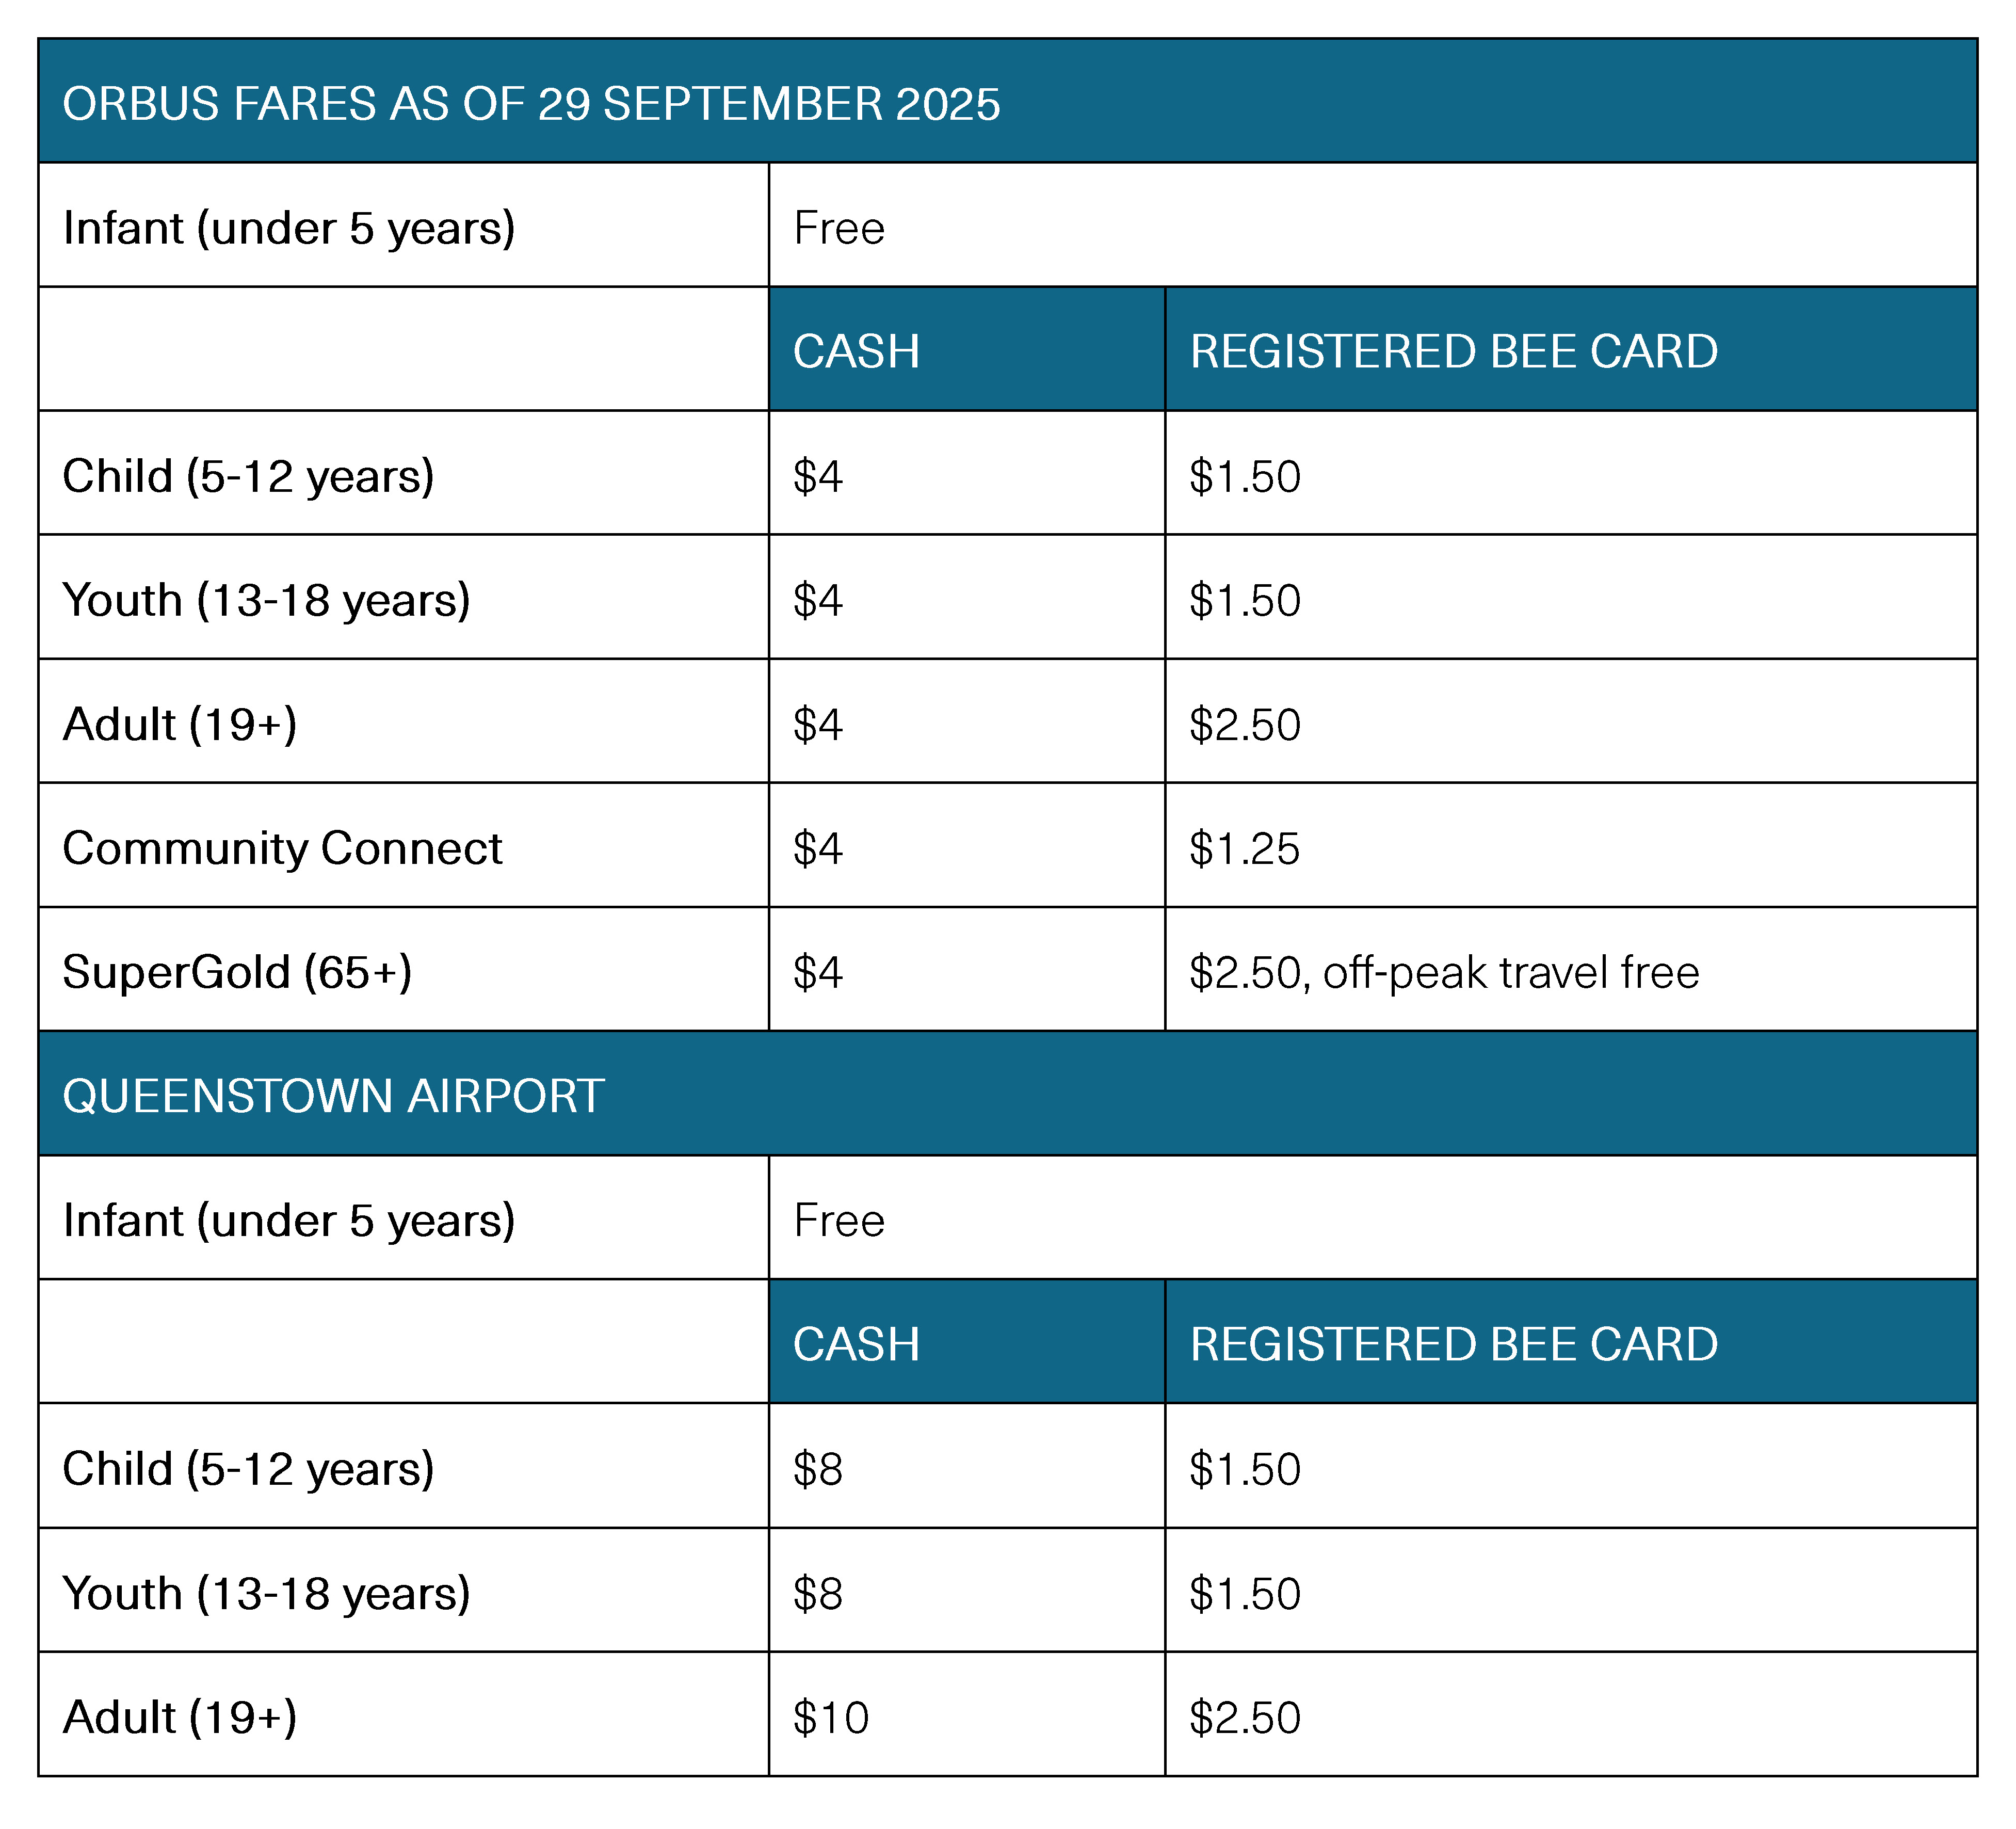Select airport Youth $1.50 Bee Card fare
2016x1829 pixels.
(x=1245, y=1593)
